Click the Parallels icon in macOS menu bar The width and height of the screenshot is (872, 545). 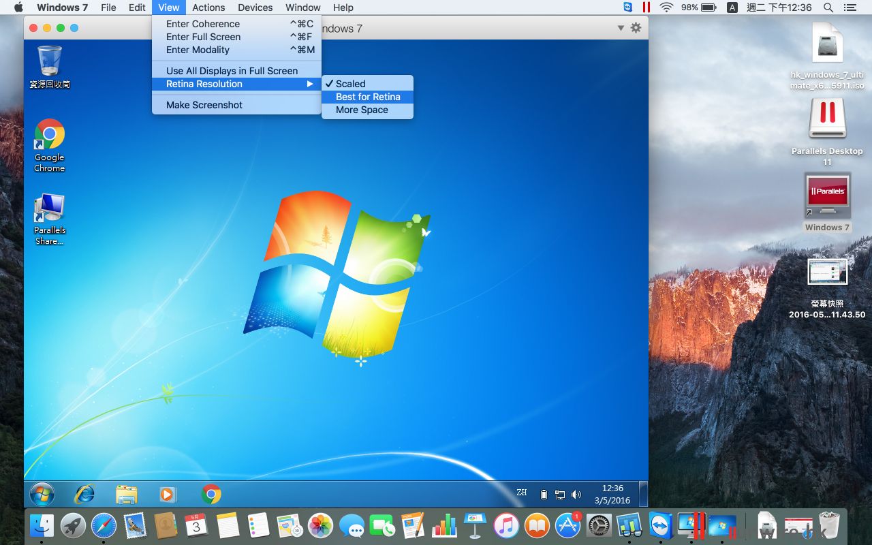click(646, 7)
